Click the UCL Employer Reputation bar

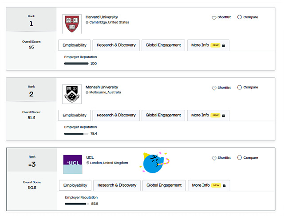pyautogui.click(x=76, y=204)
